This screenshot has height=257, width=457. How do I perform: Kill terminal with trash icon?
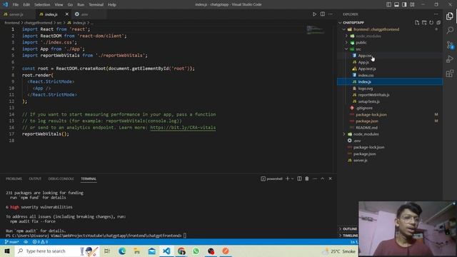pyautogui.click(x=307, y=178)
